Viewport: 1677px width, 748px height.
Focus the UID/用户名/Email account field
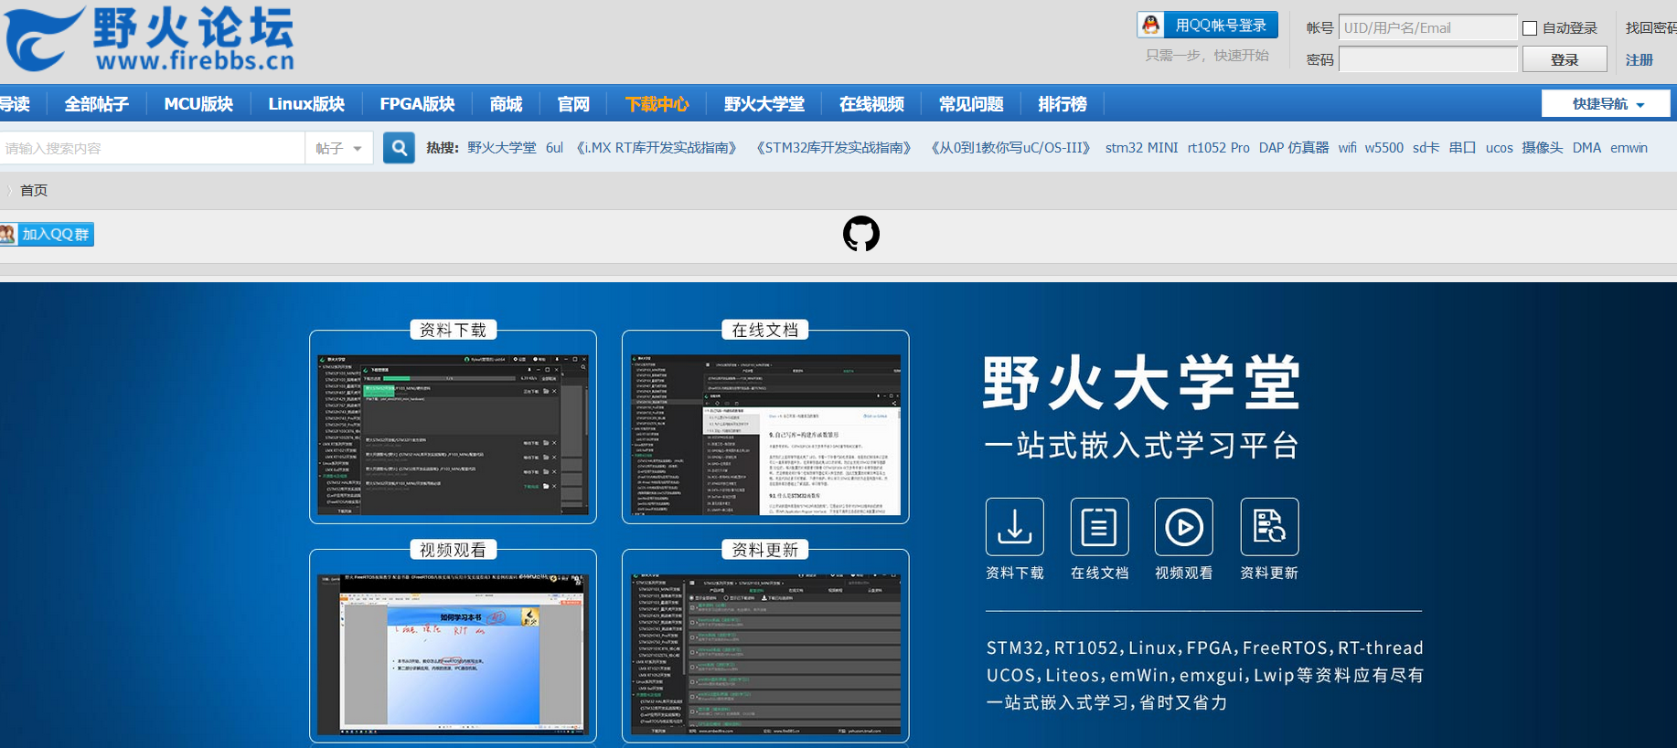(1427, 28)
